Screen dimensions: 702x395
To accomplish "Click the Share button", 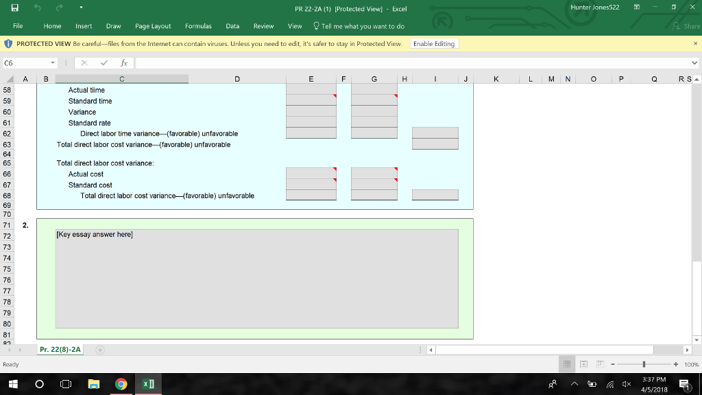I will pos(686,26).
